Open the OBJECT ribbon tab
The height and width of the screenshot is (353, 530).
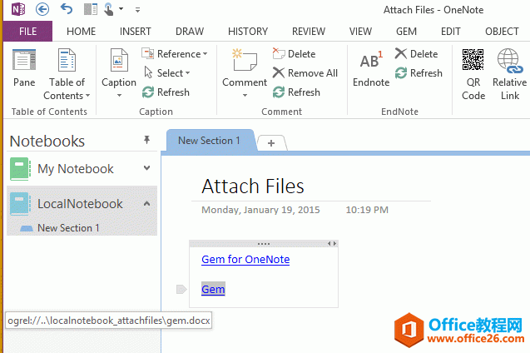(x=502, y=32)
